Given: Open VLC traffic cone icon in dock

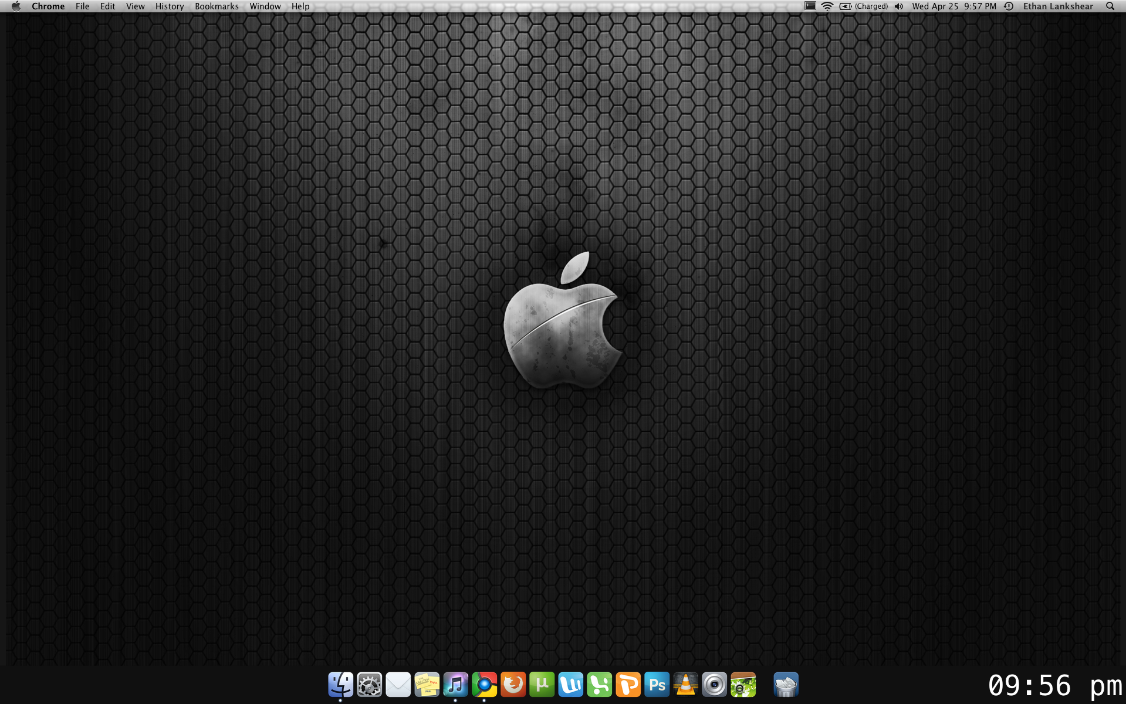Looking at the screenshot, I should [x=685, y=685].
